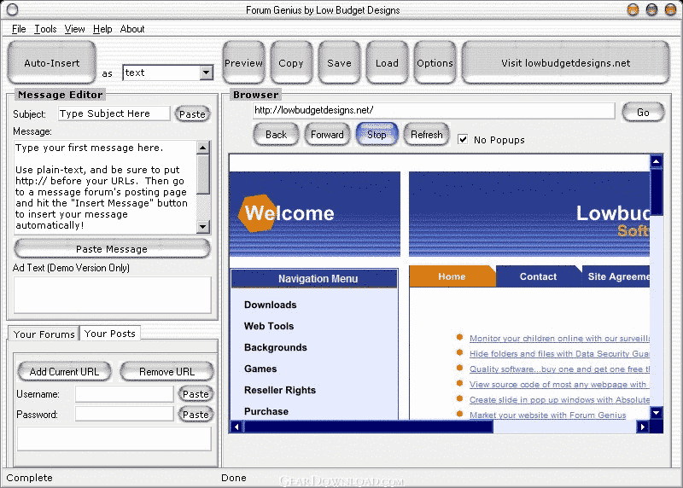
Task: Paste into the Subject field button
Action: pyautogui.click(x=192, y=113)
